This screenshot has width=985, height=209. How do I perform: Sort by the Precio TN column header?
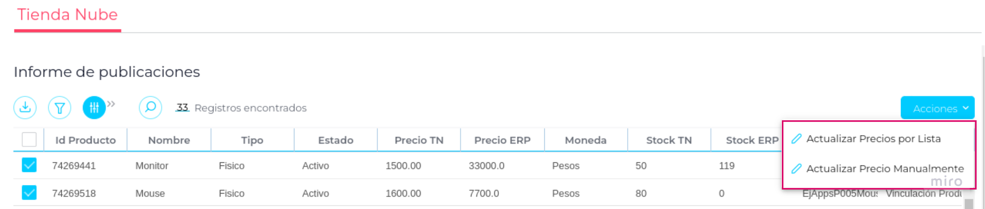point(419,140)
